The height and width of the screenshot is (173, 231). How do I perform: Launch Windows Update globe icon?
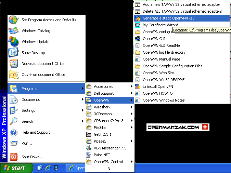14,41
